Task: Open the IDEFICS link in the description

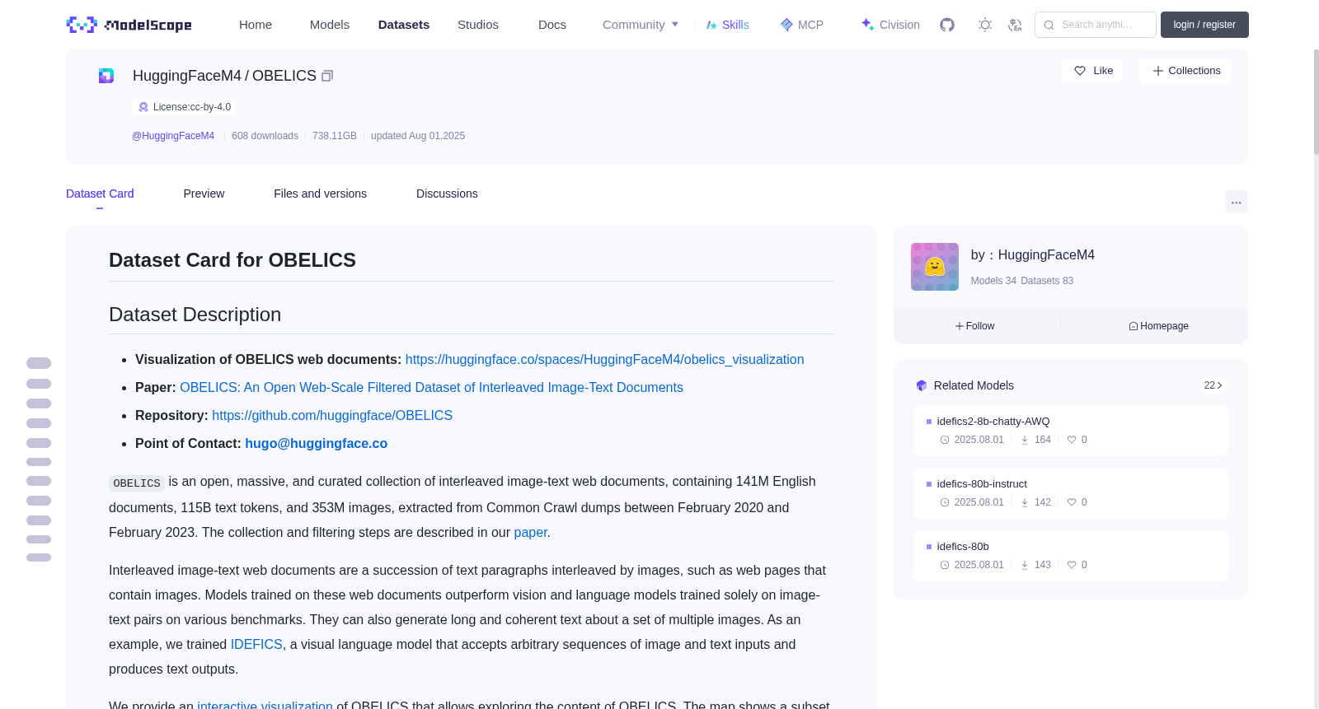Action: 256,645
